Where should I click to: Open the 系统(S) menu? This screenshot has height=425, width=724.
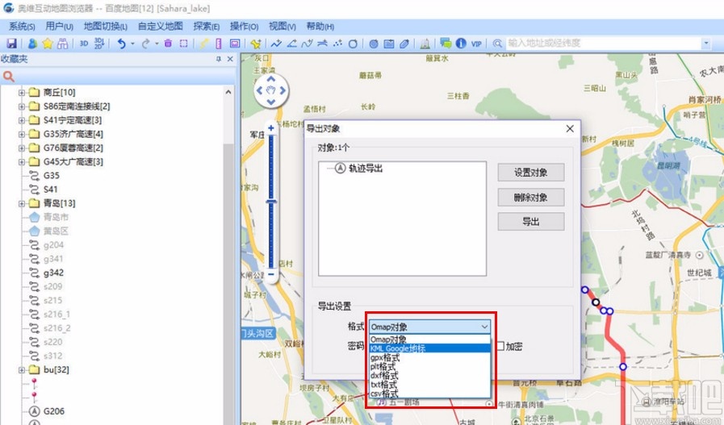click(22, 27)
